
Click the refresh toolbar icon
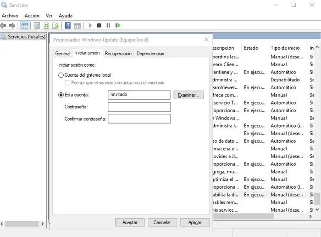tap(46, 26)
